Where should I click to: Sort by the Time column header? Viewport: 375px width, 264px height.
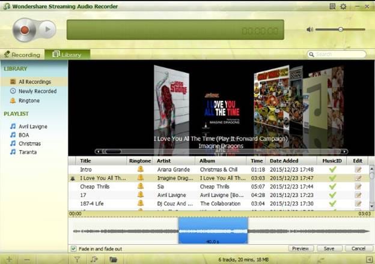(257, 161)
